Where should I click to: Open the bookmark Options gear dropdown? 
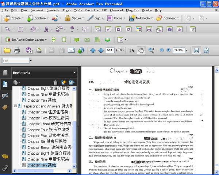17,83
